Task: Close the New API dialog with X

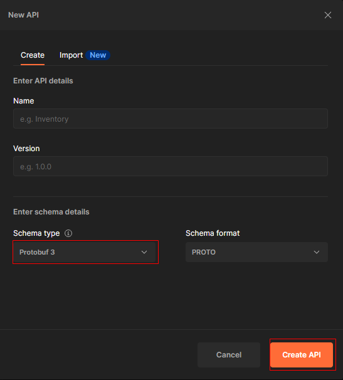Action: tap(328, 15)
